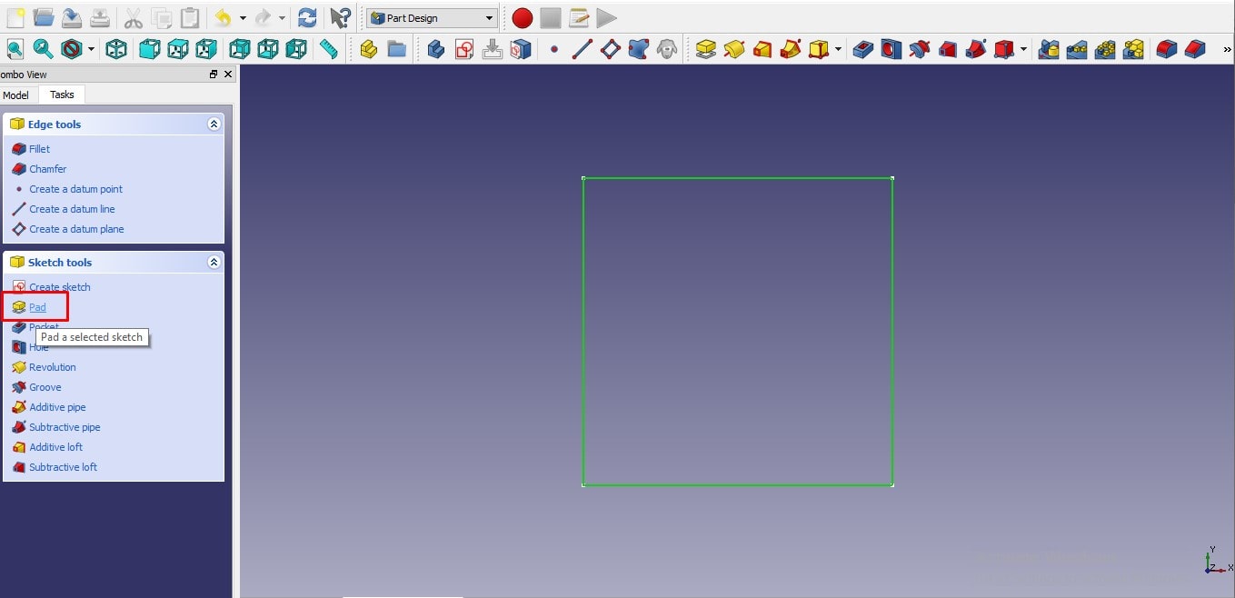Image resolution: width=1235 pixels, height=598 pixels.
Task: Fit all content on screen
Action: (x=15, y=49)
